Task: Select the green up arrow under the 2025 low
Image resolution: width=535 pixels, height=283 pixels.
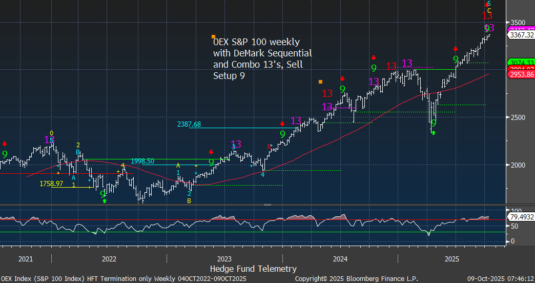Action: point(433,133)
